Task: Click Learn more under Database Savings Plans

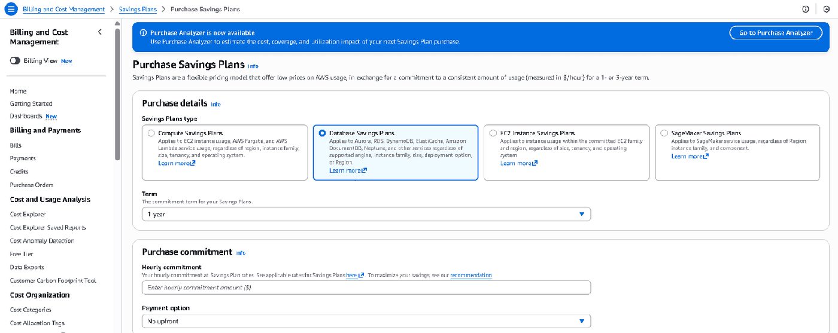Action: [x=348, y=170]
